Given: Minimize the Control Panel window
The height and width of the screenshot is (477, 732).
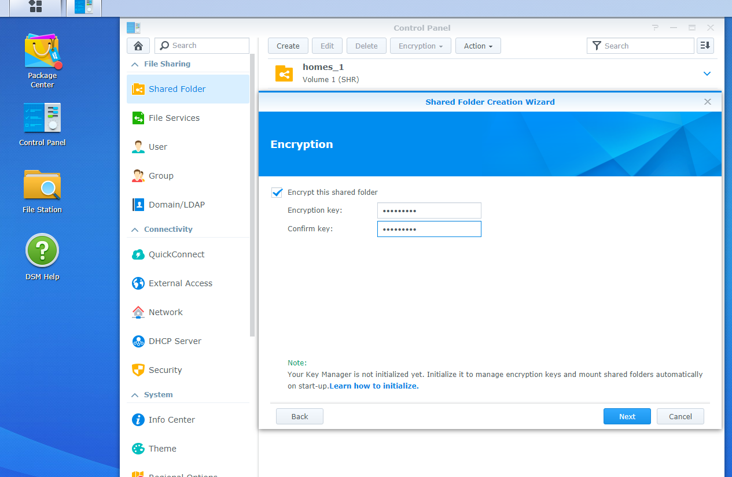Looking at the screenshot, I should (674, 28).
